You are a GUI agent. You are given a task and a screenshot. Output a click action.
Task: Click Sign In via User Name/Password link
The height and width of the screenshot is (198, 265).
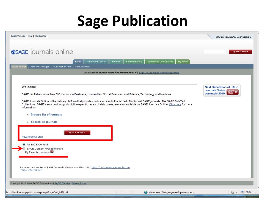point(159,72)
